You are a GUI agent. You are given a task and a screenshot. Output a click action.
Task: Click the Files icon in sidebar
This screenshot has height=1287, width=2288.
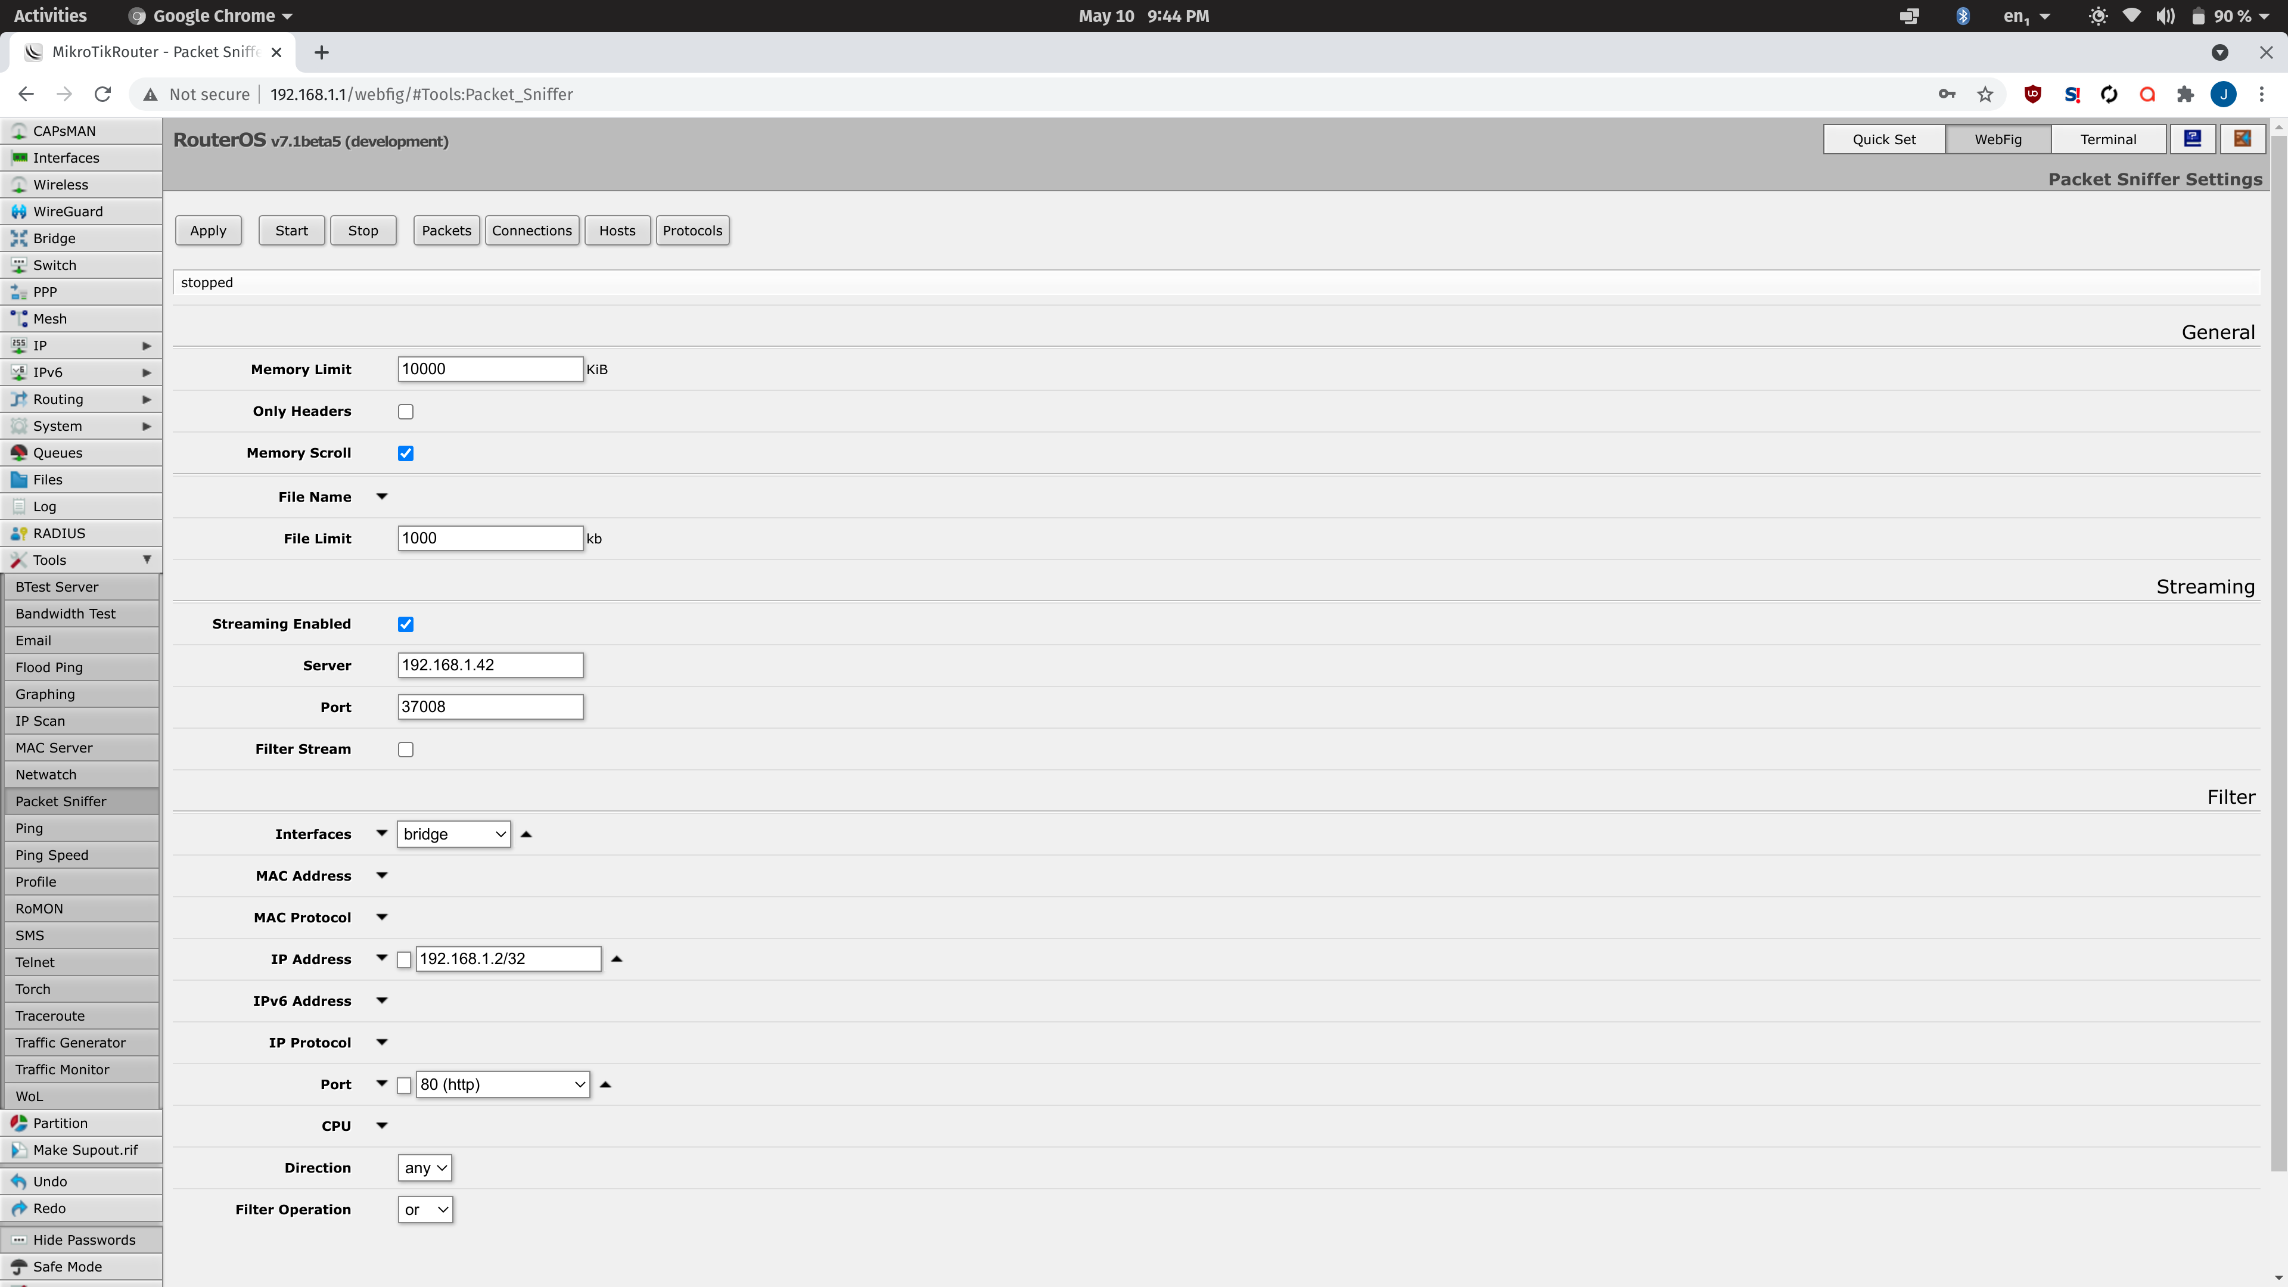(47, 479)
